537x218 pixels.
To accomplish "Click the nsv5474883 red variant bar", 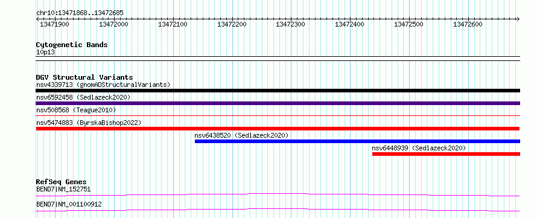I will tap(278, 129).
